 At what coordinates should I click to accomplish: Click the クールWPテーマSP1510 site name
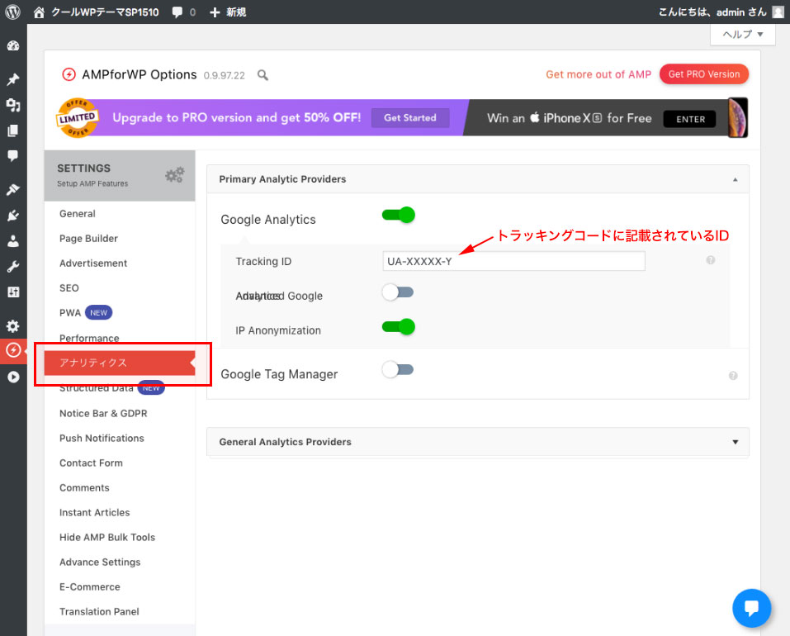(x=105, y=12)
